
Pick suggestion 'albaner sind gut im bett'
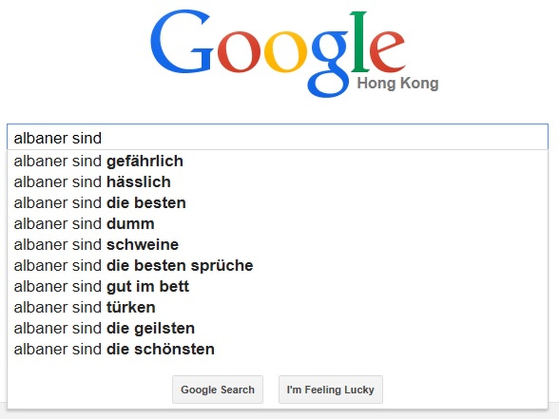[x=277, y=287]
